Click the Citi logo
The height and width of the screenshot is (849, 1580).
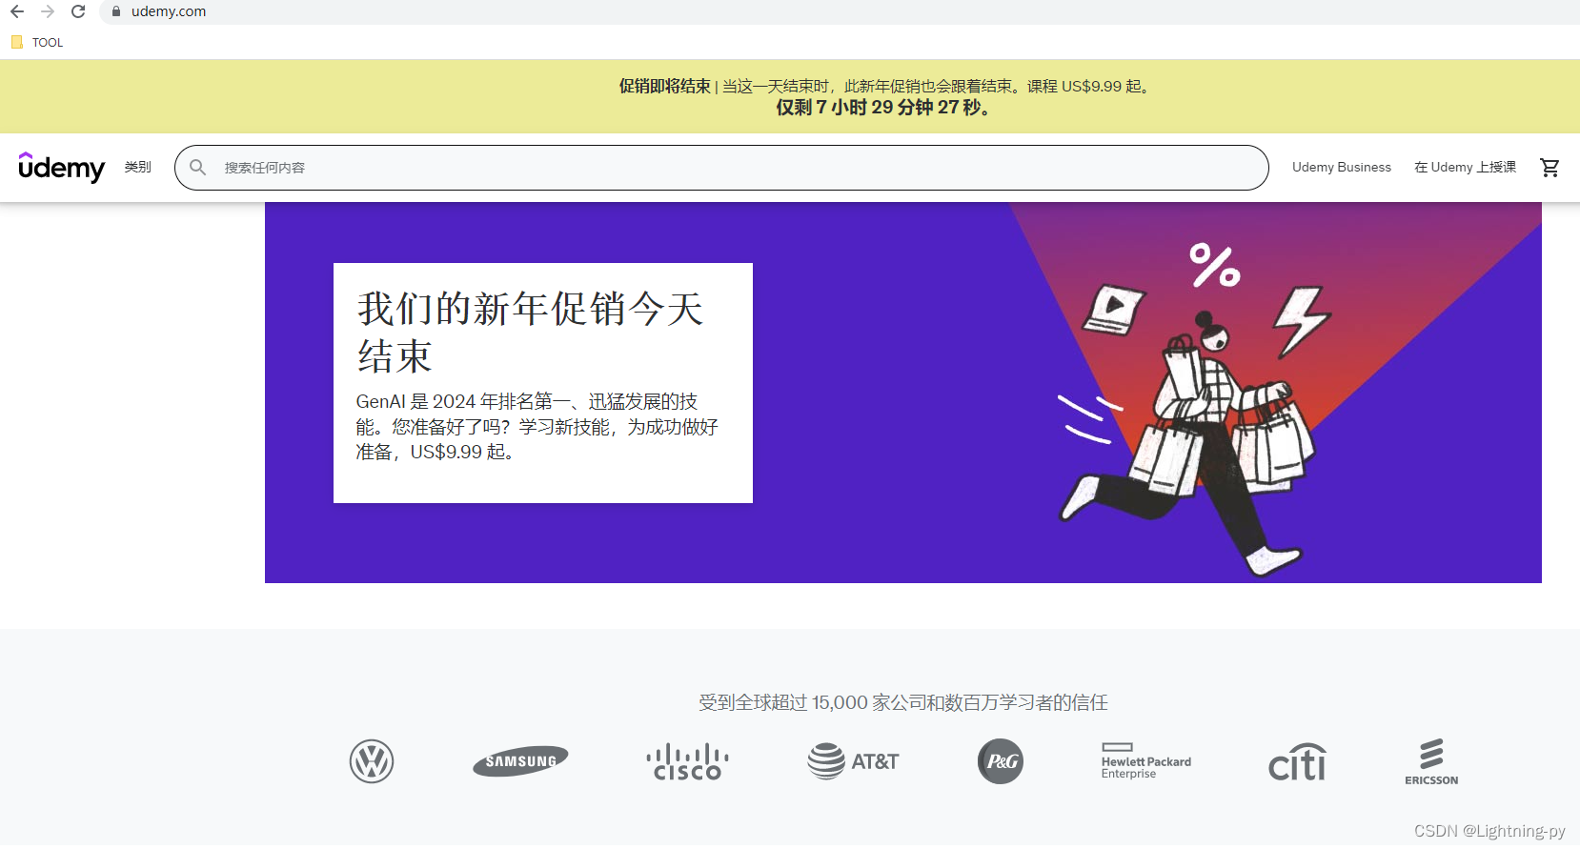tap(1297, 762)
